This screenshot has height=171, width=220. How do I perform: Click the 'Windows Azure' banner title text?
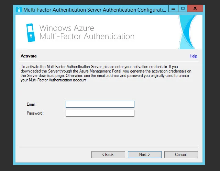point(67,28)
